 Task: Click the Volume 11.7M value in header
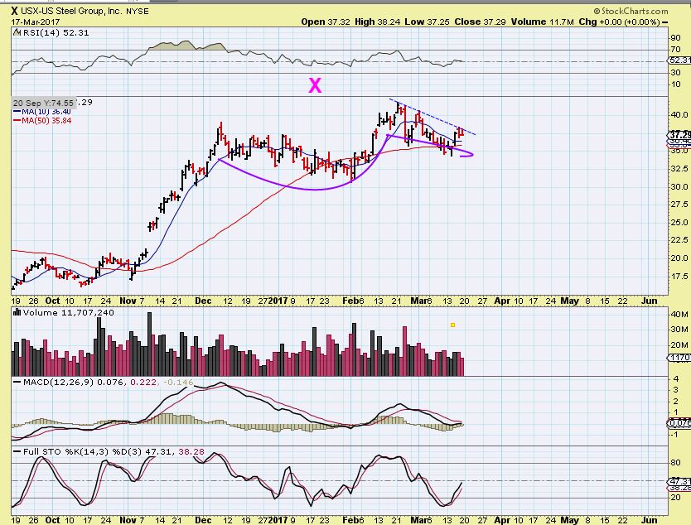(x=542, y=22)
